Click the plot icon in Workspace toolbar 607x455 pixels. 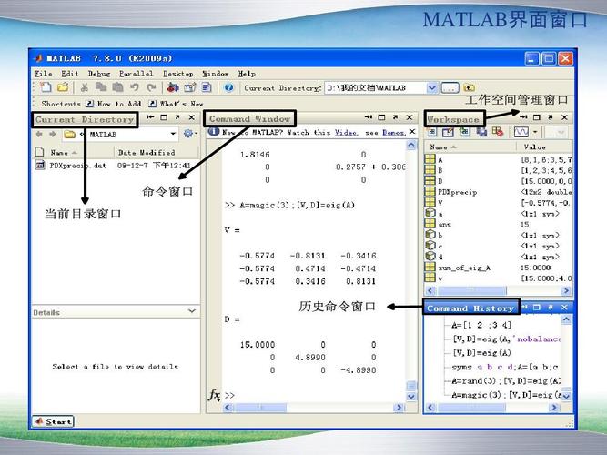click(x=521, y=132)
